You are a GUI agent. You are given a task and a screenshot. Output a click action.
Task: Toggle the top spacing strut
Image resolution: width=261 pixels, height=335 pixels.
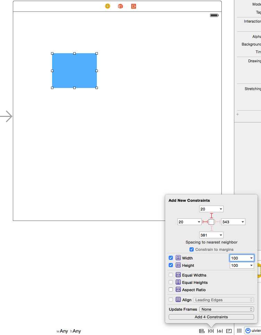(211, 216)
